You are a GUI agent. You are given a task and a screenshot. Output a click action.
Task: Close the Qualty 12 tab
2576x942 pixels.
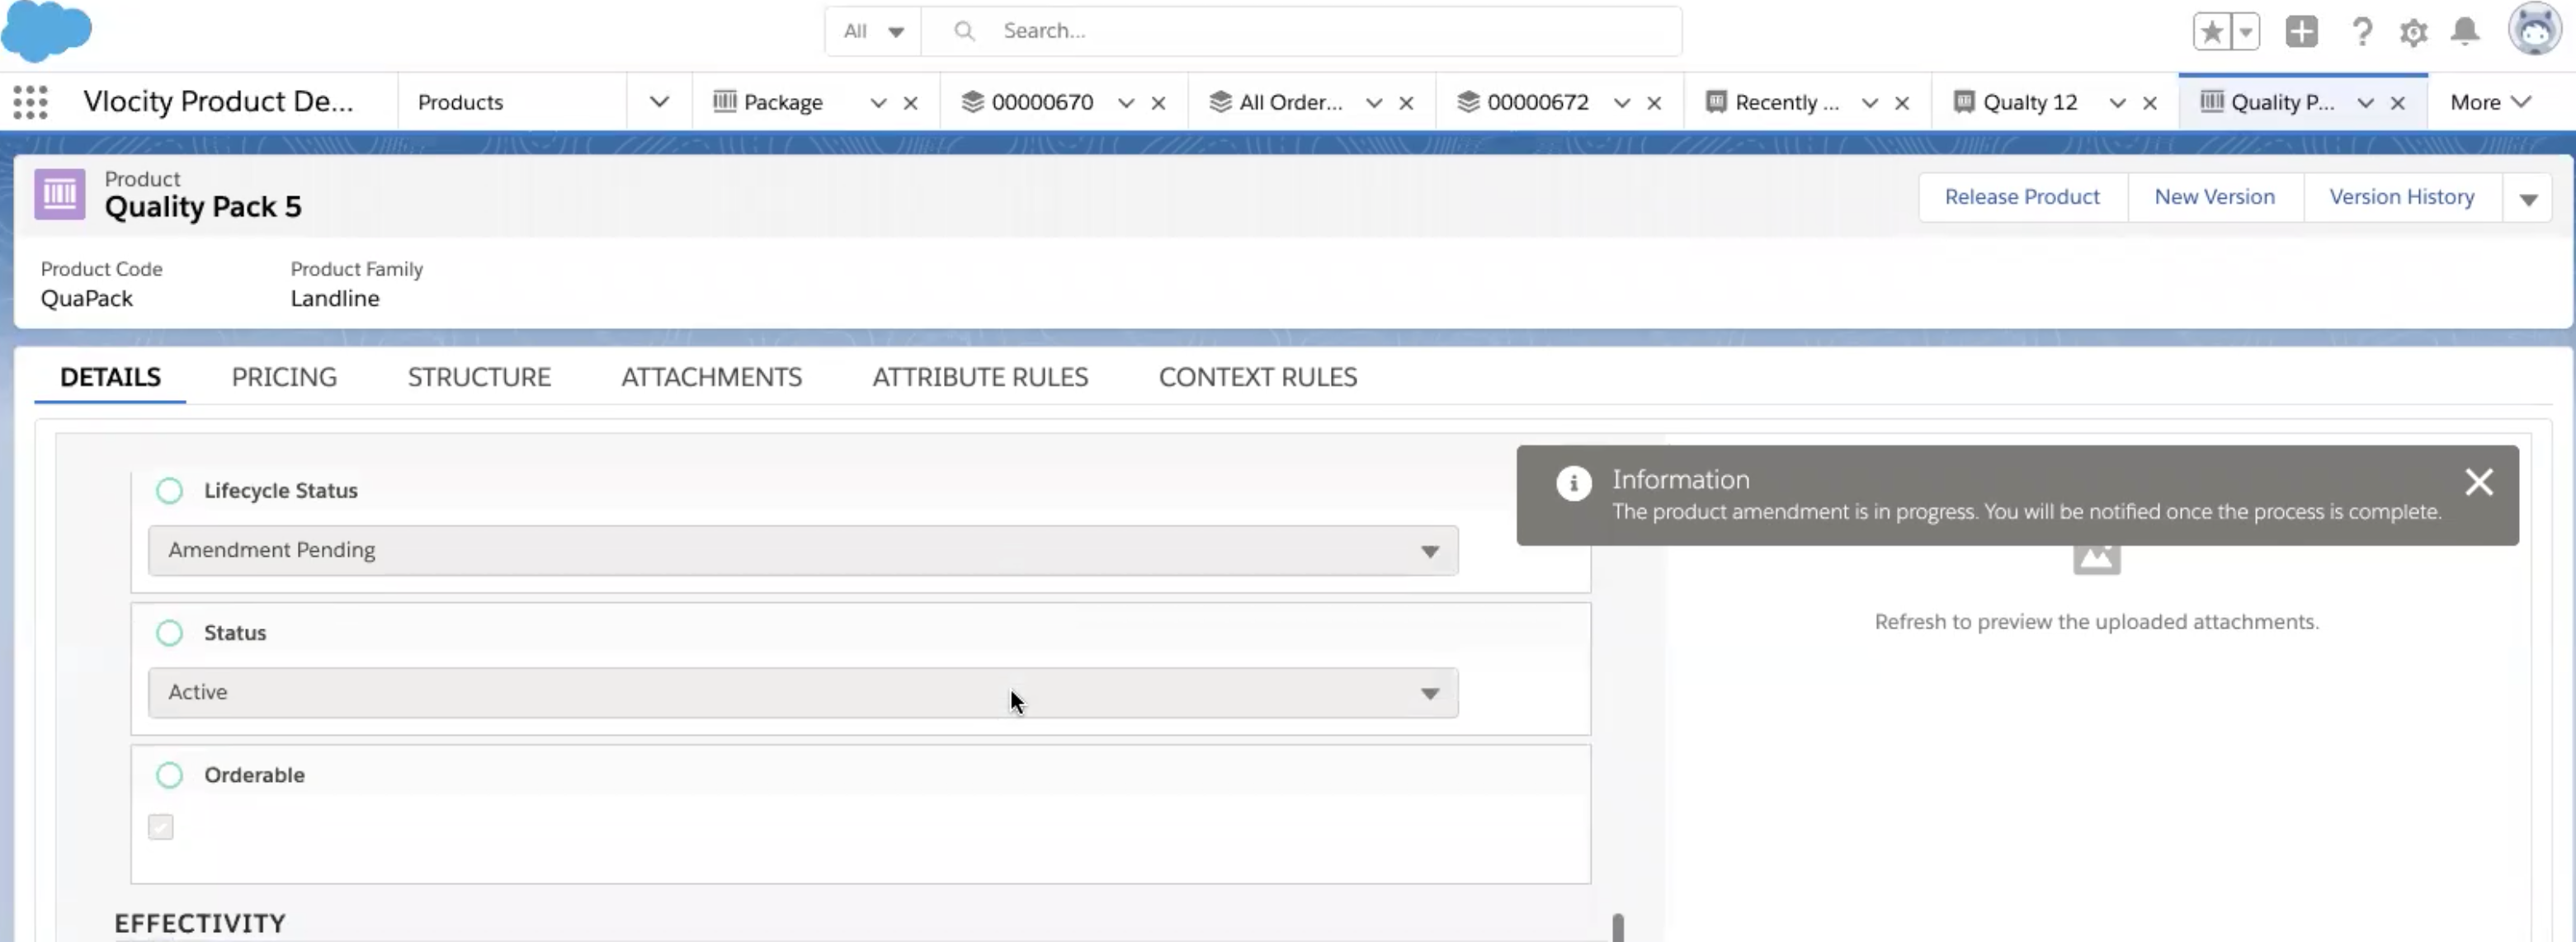2149,103
